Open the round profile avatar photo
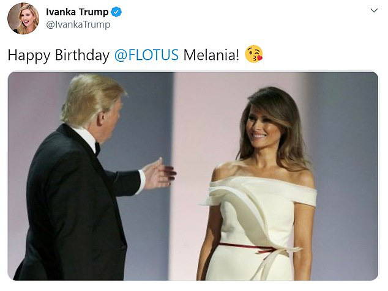The image size is (388, 291). coord(23,18)
